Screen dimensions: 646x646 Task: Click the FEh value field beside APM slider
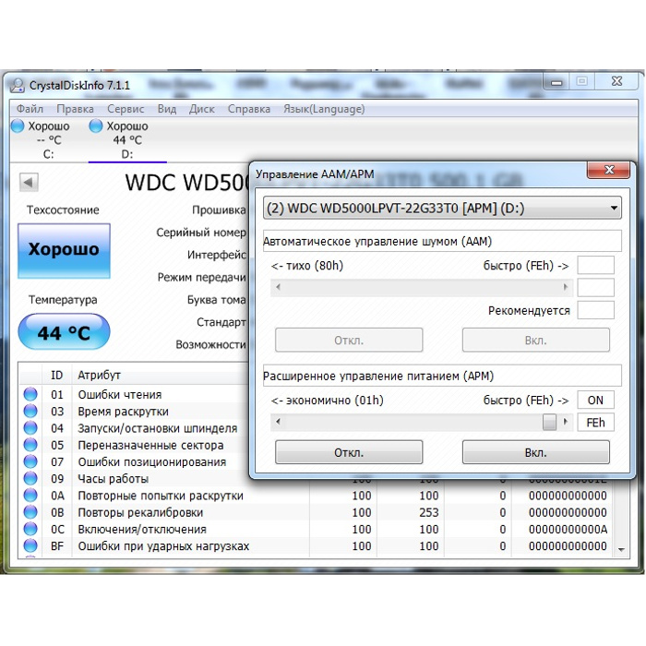pyautogui.click(x=595, y=423)
